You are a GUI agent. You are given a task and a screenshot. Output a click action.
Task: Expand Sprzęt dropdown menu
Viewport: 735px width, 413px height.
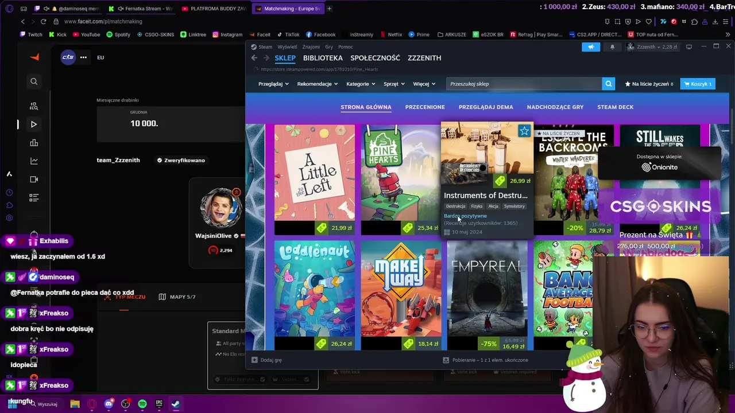[394, 84]
